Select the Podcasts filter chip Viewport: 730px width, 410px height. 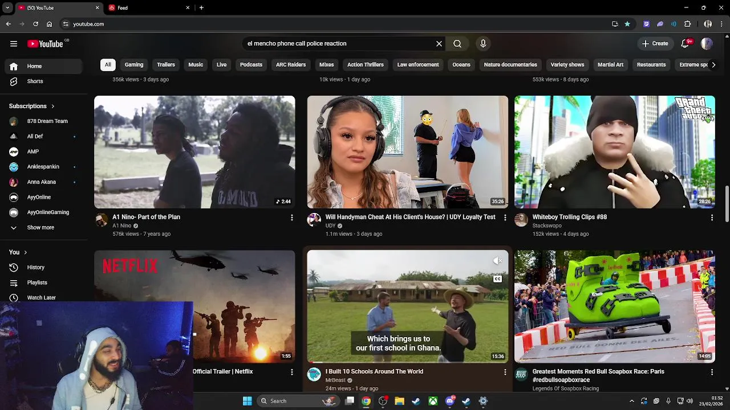coord(251,64)
